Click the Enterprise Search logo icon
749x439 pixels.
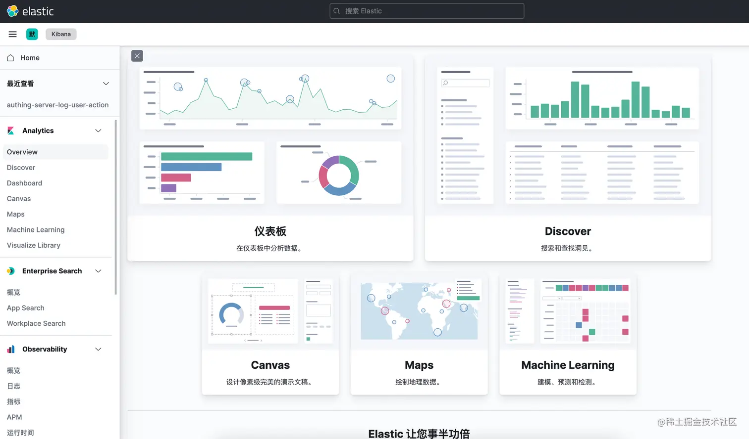click(x=11, y=271)
